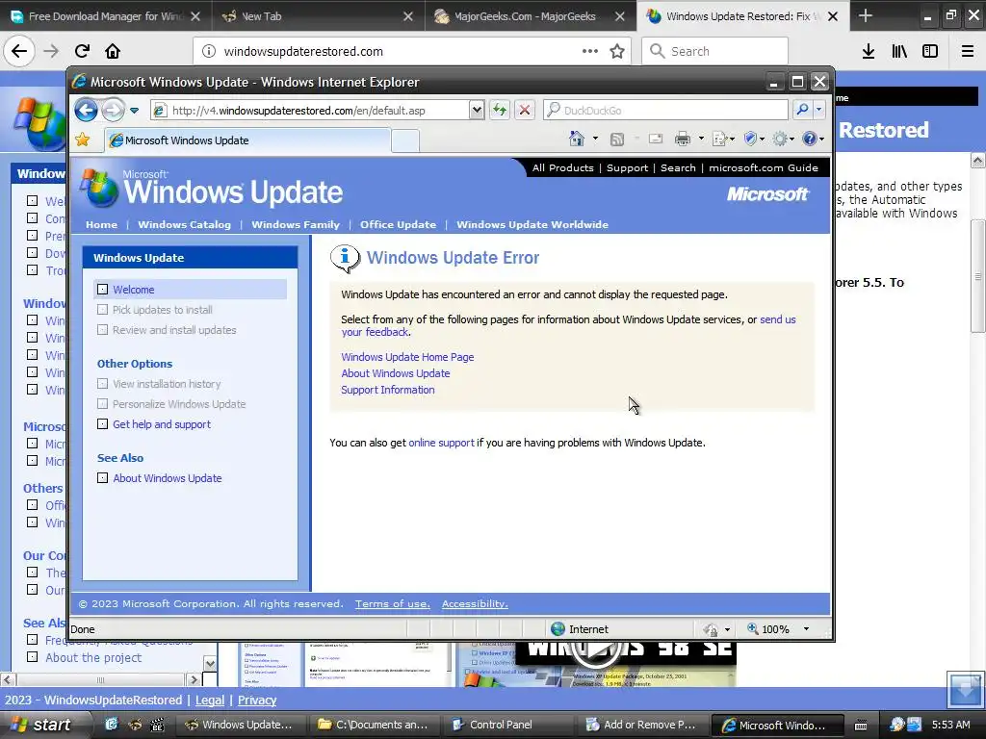The image size is (986, 739).
Task: Click the Windows Update Home Page link
Action: pos(407,357)
